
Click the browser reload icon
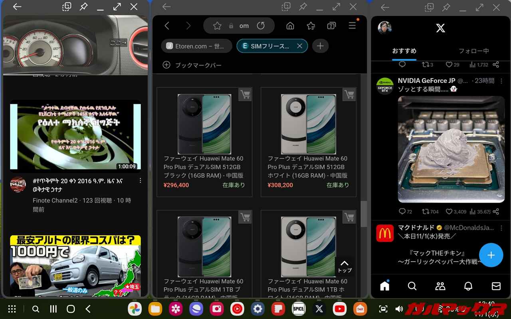[261, 26]
